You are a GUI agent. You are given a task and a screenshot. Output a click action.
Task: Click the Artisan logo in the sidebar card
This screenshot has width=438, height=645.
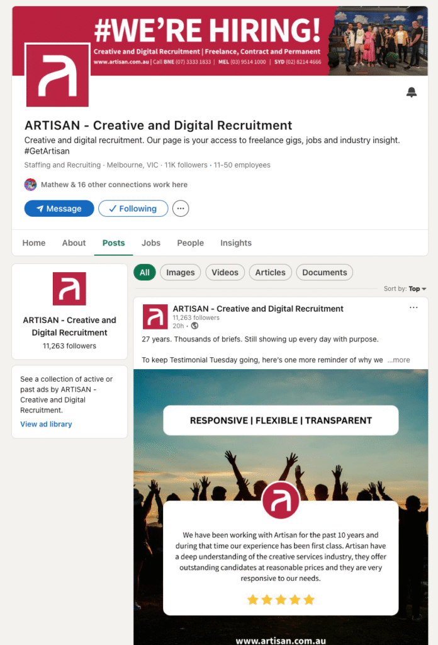point(69,288)
